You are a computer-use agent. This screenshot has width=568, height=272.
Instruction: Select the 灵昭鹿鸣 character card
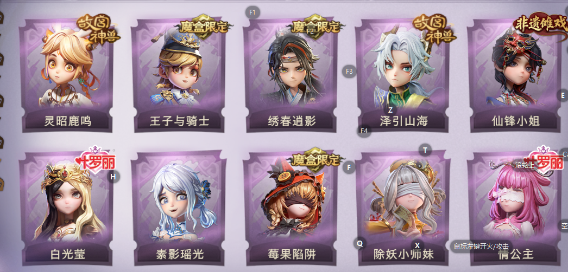coord(66,76)
